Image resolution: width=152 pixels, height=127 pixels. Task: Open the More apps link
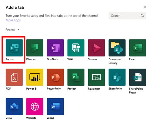point(13,20)
